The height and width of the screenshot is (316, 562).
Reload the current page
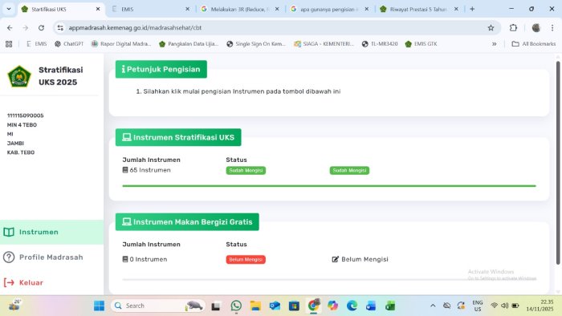tap(41, 27)
